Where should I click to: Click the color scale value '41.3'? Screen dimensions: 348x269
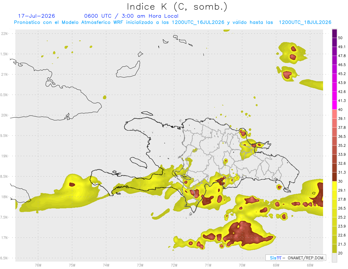(x=342, y=101)
